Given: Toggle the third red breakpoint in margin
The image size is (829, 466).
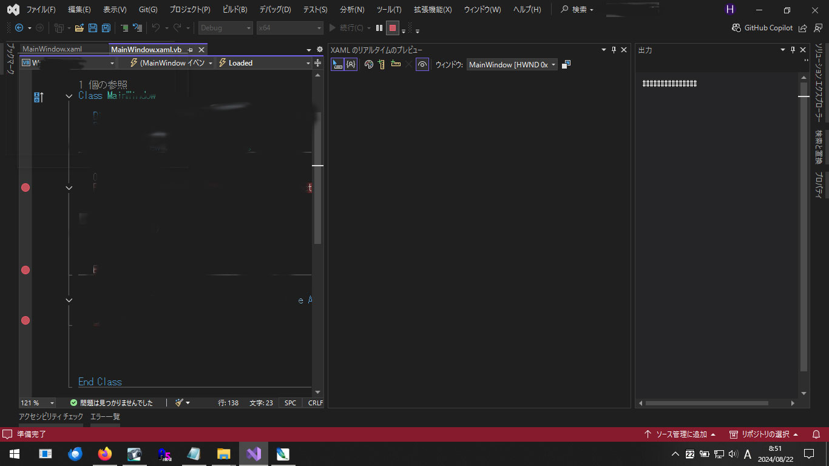Looking at the screenshot, I should (25, 320).
